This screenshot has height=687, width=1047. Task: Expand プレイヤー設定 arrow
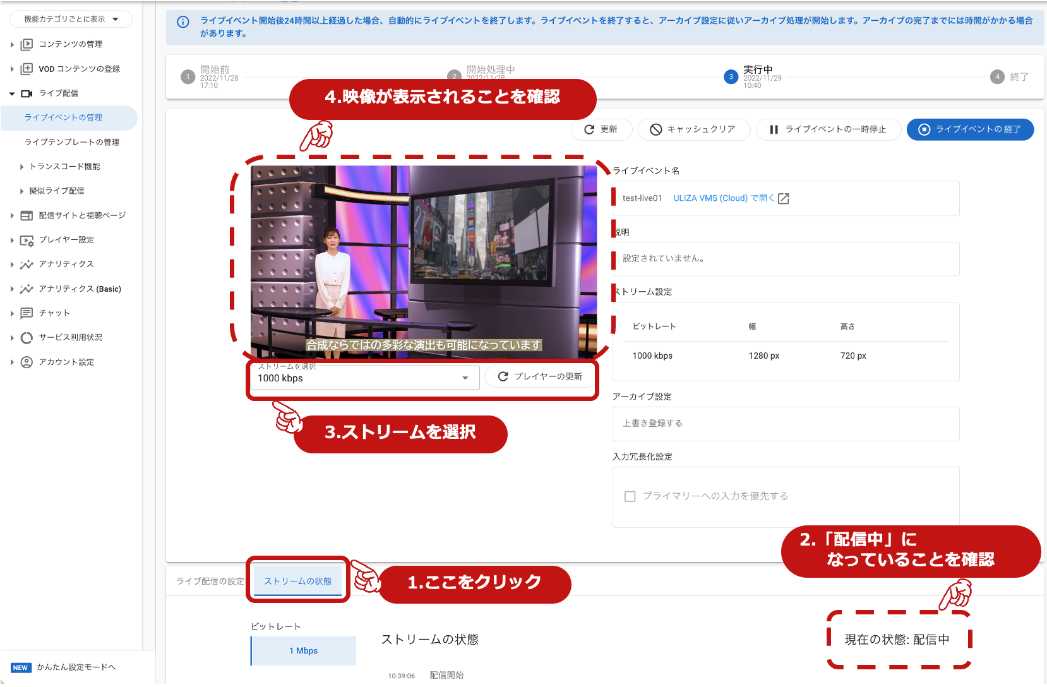click(x=12, y=240)
